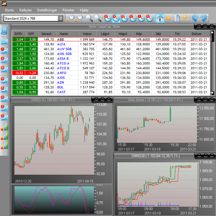The height and width of the screenshot is (216, 216).
Task: Click the Dow Jones chart title
Action: pos(155,100)
